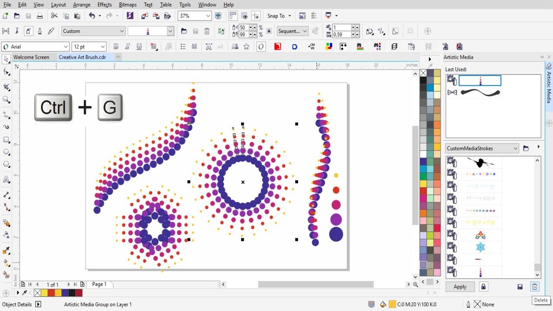Click the Undo arrow icon

92,16
